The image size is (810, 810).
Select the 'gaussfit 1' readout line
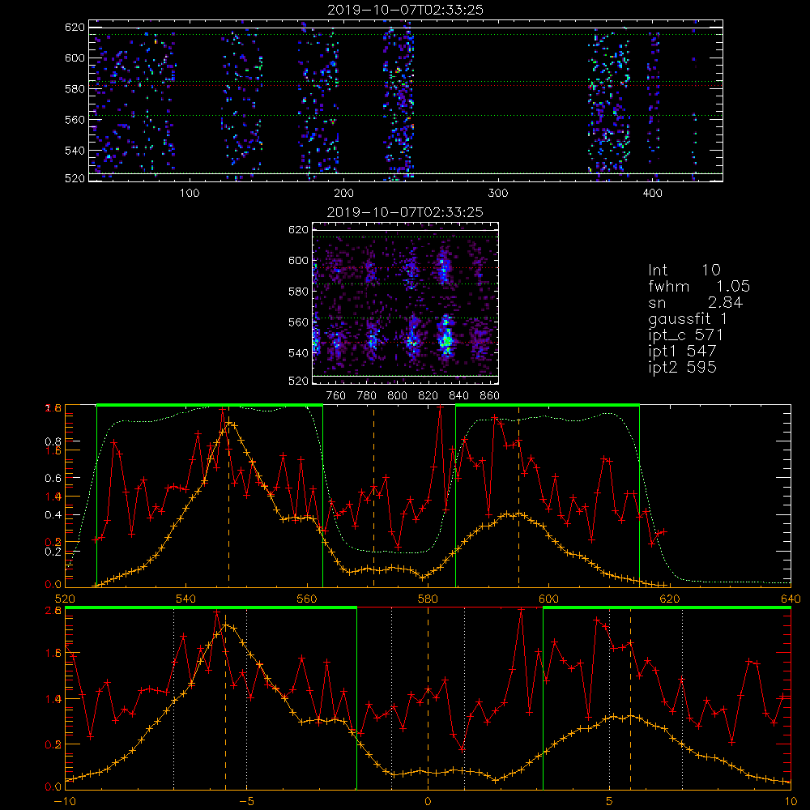point(688,319)
